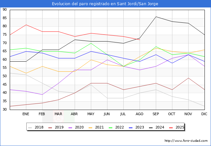
Task: Click the 85 value on y-axis
Action: tap(5, 18)
